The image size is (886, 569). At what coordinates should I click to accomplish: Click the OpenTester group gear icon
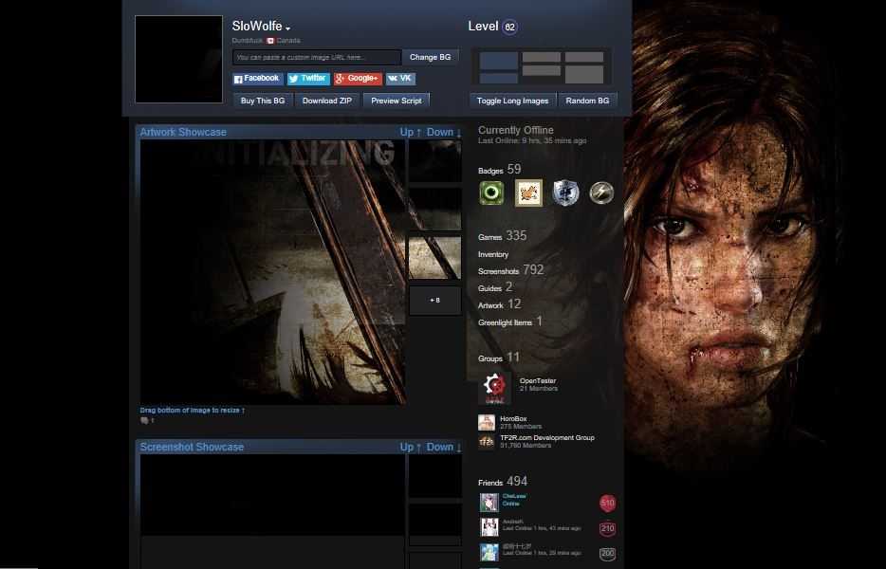[x=494, y=388]
